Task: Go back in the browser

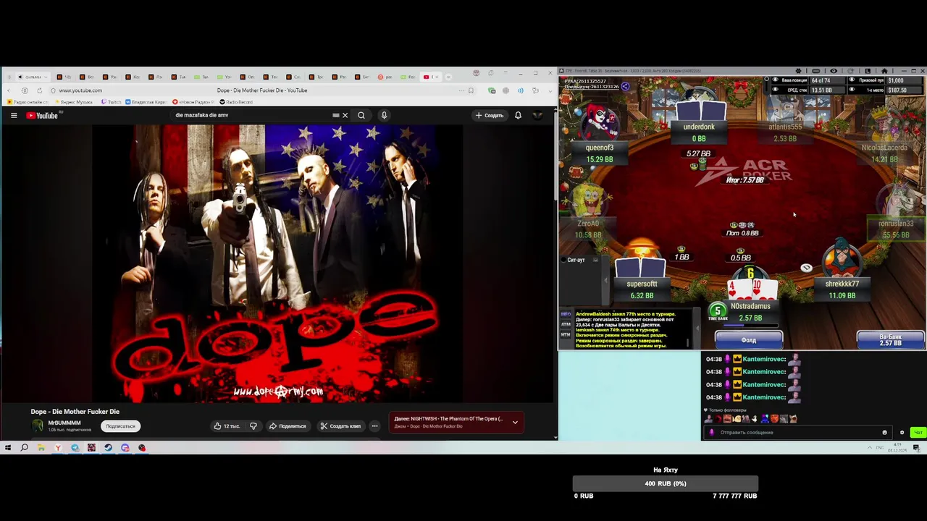Action: [x=10, y=90]
